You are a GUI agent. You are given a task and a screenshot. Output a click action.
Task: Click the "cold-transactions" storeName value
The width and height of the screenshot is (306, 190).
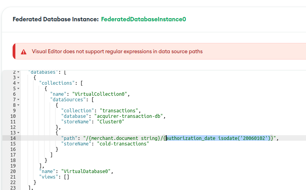pos(123,144)
